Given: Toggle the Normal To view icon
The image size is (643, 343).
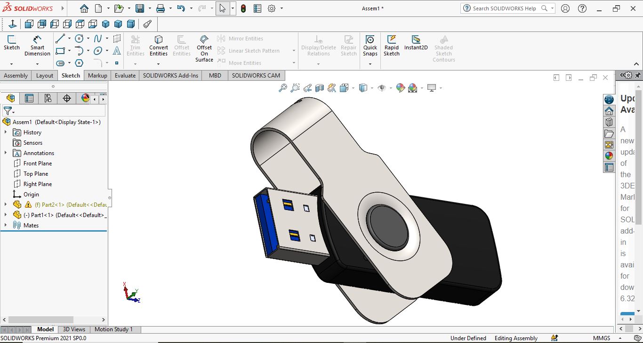Looking at the screenshot, I should coord(13,24).
